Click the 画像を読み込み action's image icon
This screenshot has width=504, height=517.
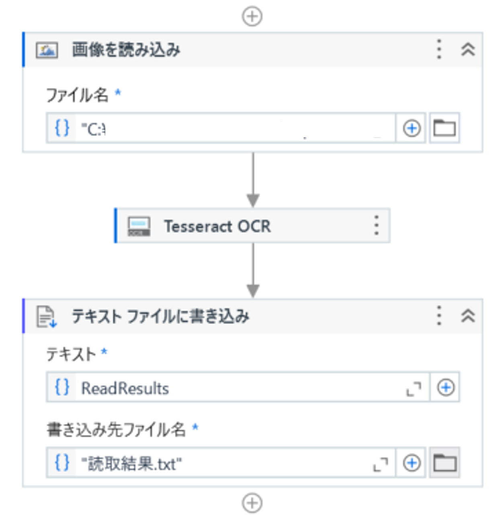pyautogui.click(x=47, y=49)
